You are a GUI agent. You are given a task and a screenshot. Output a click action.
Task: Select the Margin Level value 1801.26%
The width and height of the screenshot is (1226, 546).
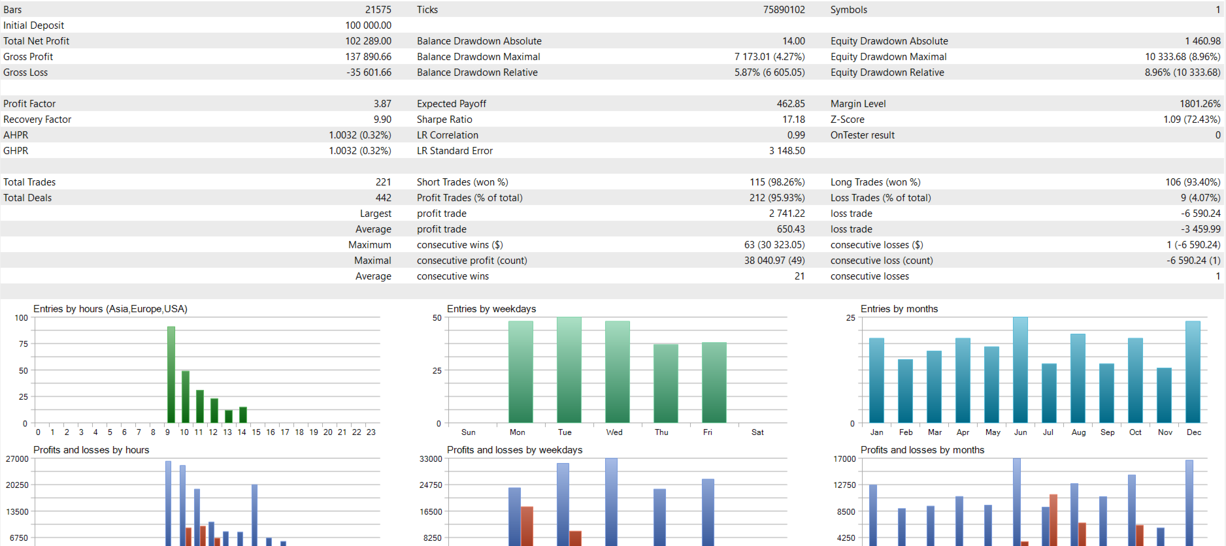[1200, 104]
